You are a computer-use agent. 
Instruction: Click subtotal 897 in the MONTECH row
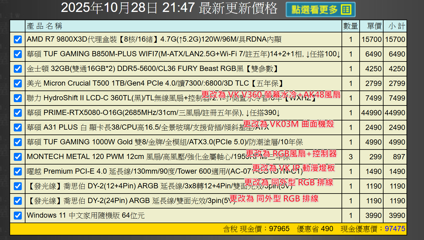coord(399,157)
